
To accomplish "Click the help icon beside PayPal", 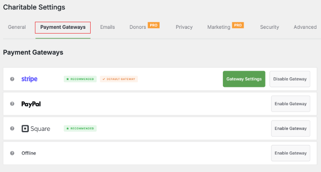I will coord(12,104).
